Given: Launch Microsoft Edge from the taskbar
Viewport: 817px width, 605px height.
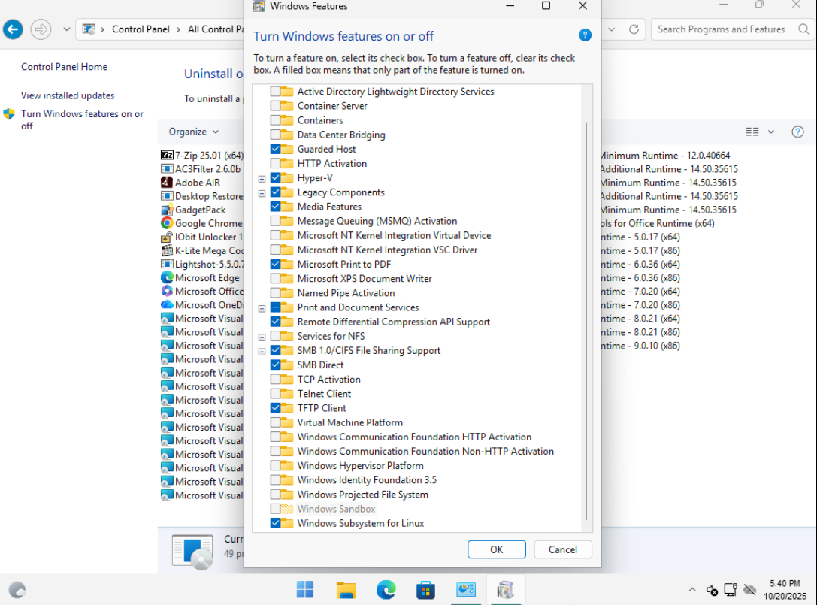Looking at the screenshot, I should tap(386, 590).
